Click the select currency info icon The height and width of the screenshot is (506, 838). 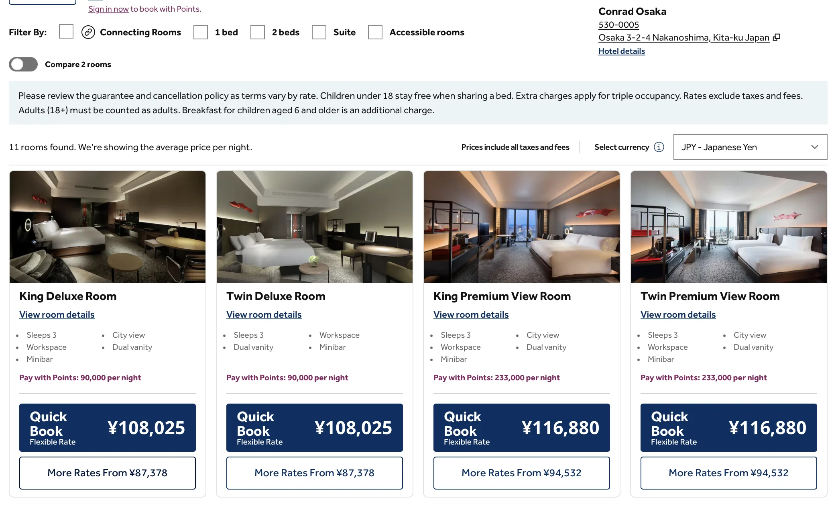point(659,147)
